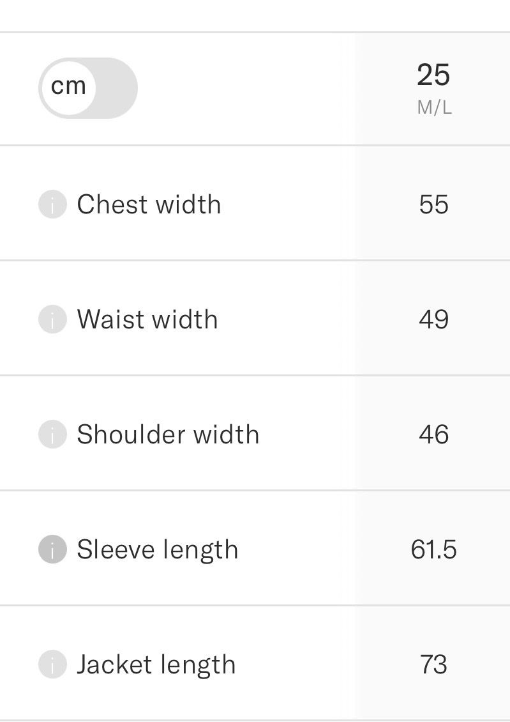Open info icon beside Sleeve length
This screenshot has height=722, width=510.
[52, 549]
